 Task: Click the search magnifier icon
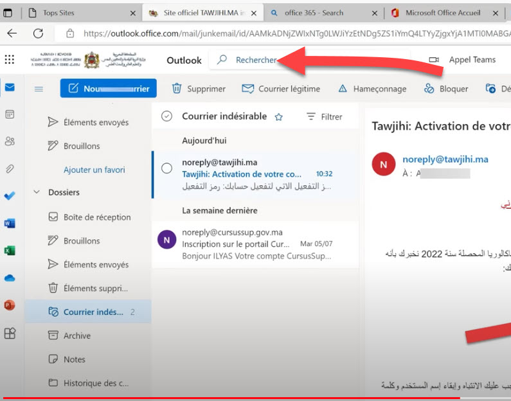[x=222, y=60]
